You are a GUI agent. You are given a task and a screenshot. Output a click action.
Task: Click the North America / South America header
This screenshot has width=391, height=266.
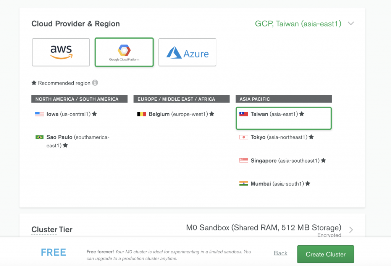79,99
